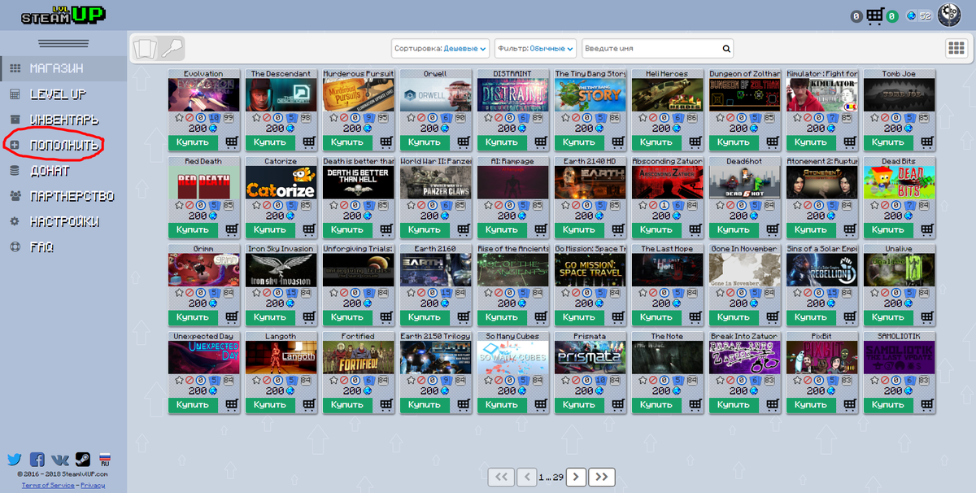Open МАГАЗИН in the sidebar
Screen dimensions: 976x493
63,68
